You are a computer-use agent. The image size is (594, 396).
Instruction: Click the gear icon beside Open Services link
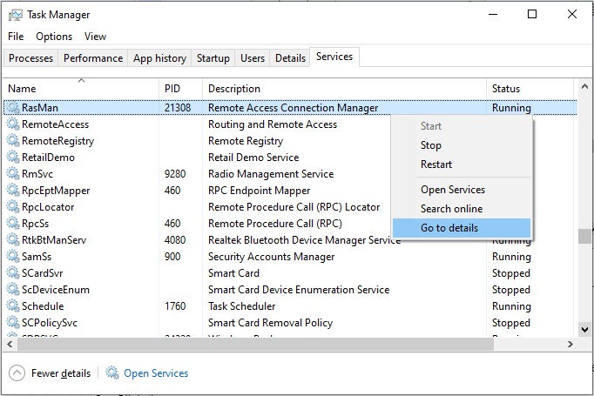[x=112, y=373]
